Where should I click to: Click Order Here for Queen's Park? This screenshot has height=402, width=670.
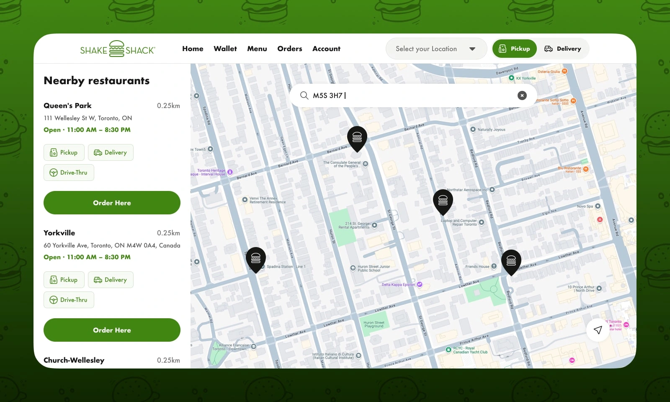[112, 203]
